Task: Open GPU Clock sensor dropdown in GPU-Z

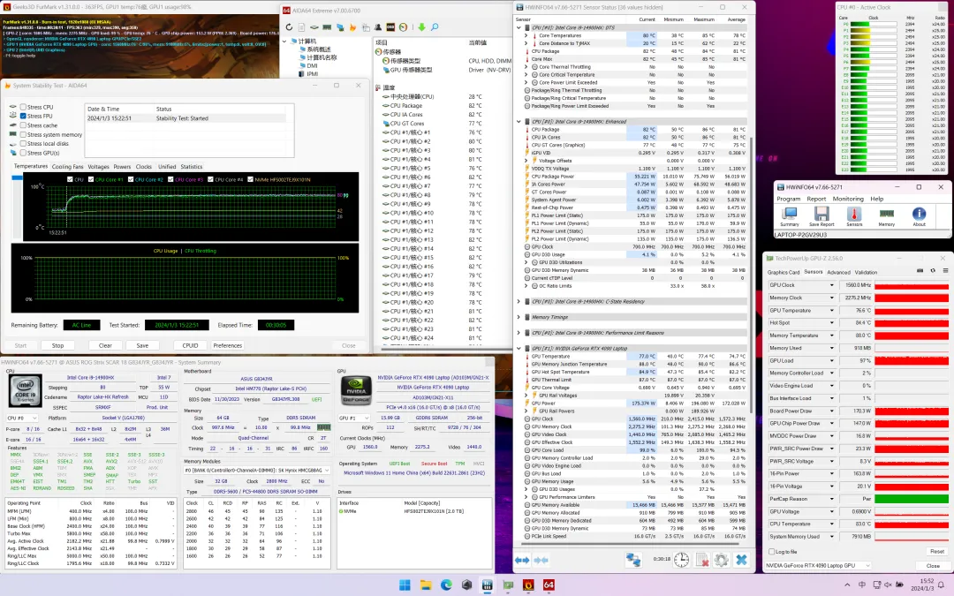Action: click(832, 285)
